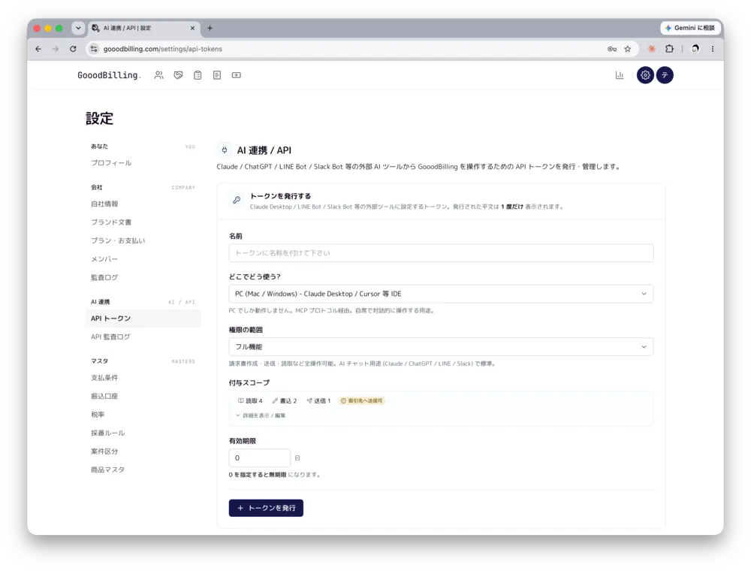This screenshot has width=751, height=571.
Task: Reload the page
Action: (x=73, y=49)
